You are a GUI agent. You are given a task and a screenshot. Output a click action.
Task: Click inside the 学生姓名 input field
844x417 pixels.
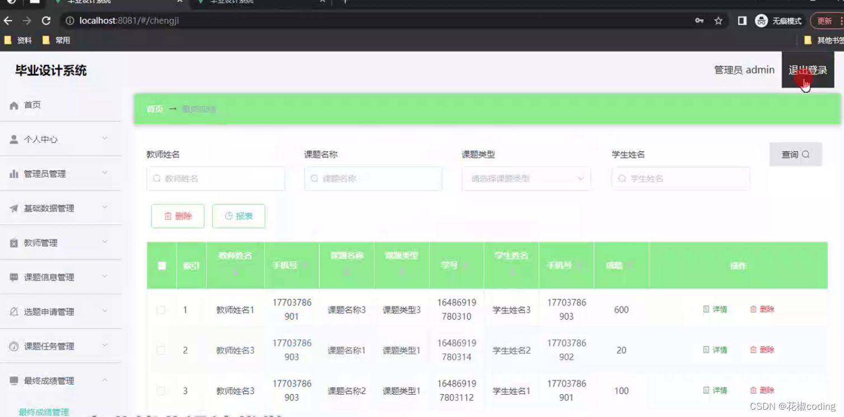coord(680,178)
